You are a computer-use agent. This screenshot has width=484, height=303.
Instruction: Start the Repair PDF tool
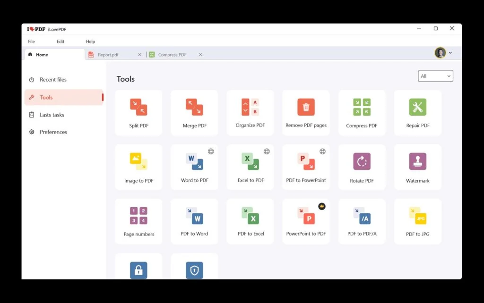[x=418, y=113]
